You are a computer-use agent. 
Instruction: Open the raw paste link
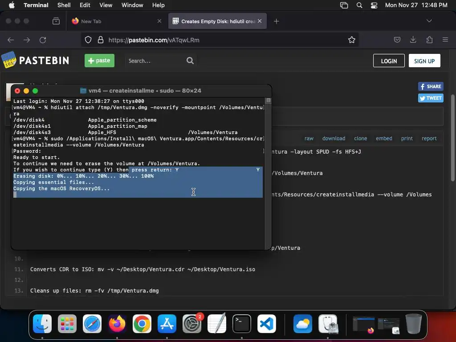309,138
